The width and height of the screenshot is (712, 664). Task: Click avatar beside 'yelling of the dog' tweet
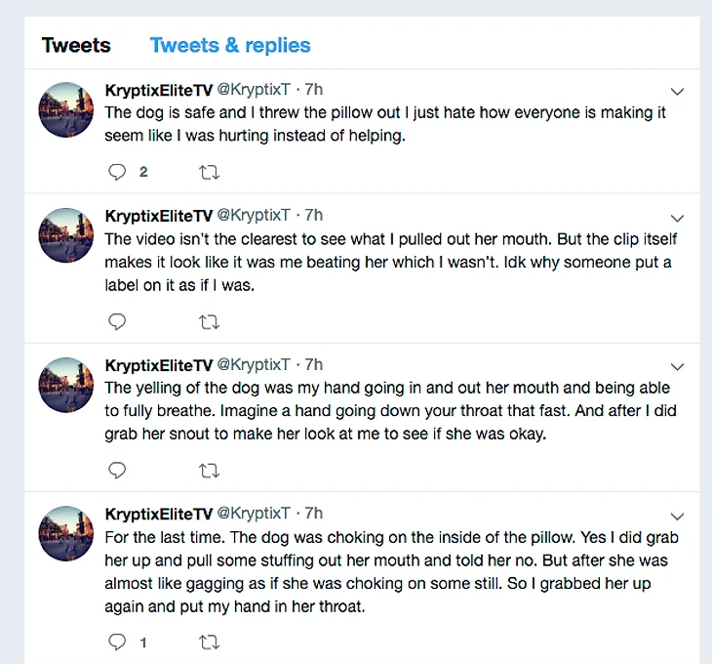click(x=65, y=384)
